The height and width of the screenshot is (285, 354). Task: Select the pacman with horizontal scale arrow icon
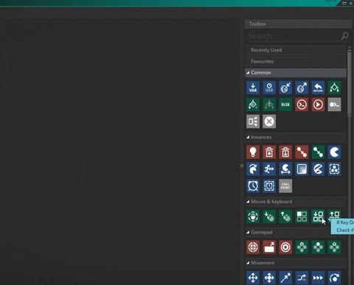(x=285, y=169)
